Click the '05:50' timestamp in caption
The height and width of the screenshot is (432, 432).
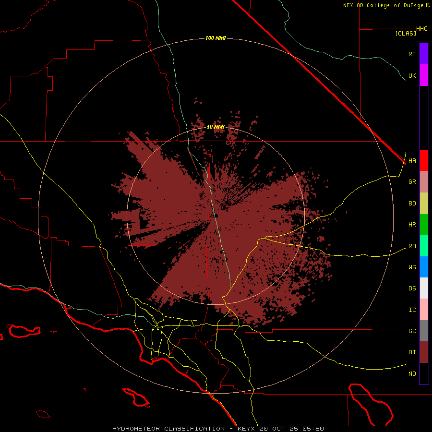[x=312, y=429]
